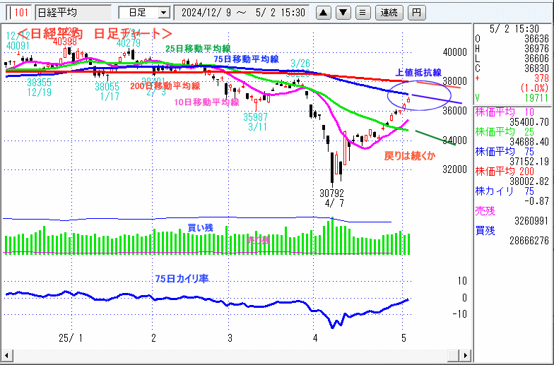Open the list menu button with three lines

[x=363, y=13]
